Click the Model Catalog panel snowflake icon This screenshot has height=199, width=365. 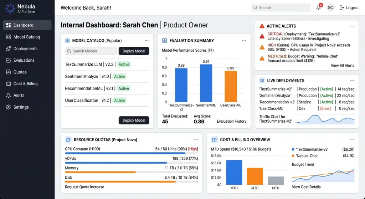pyautogui.click(x=67, y=41)
